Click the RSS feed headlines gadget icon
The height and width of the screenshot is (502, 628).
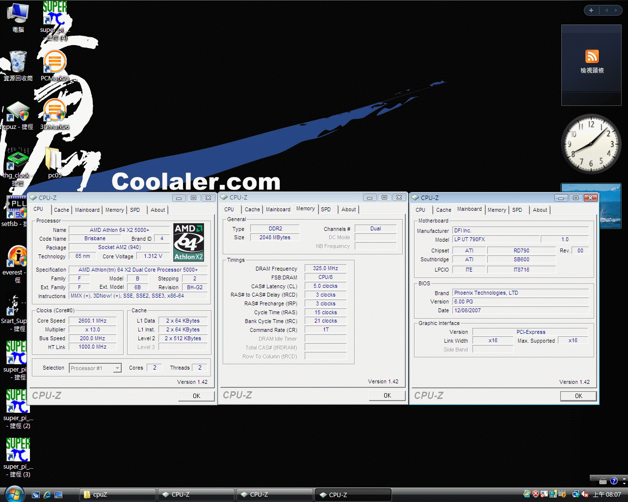tap(592, 57)
